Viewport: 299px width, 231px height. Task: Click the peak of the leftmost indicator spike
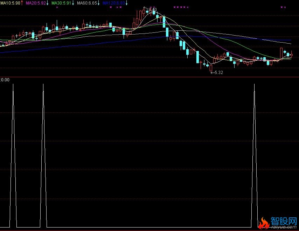[13, 84]
